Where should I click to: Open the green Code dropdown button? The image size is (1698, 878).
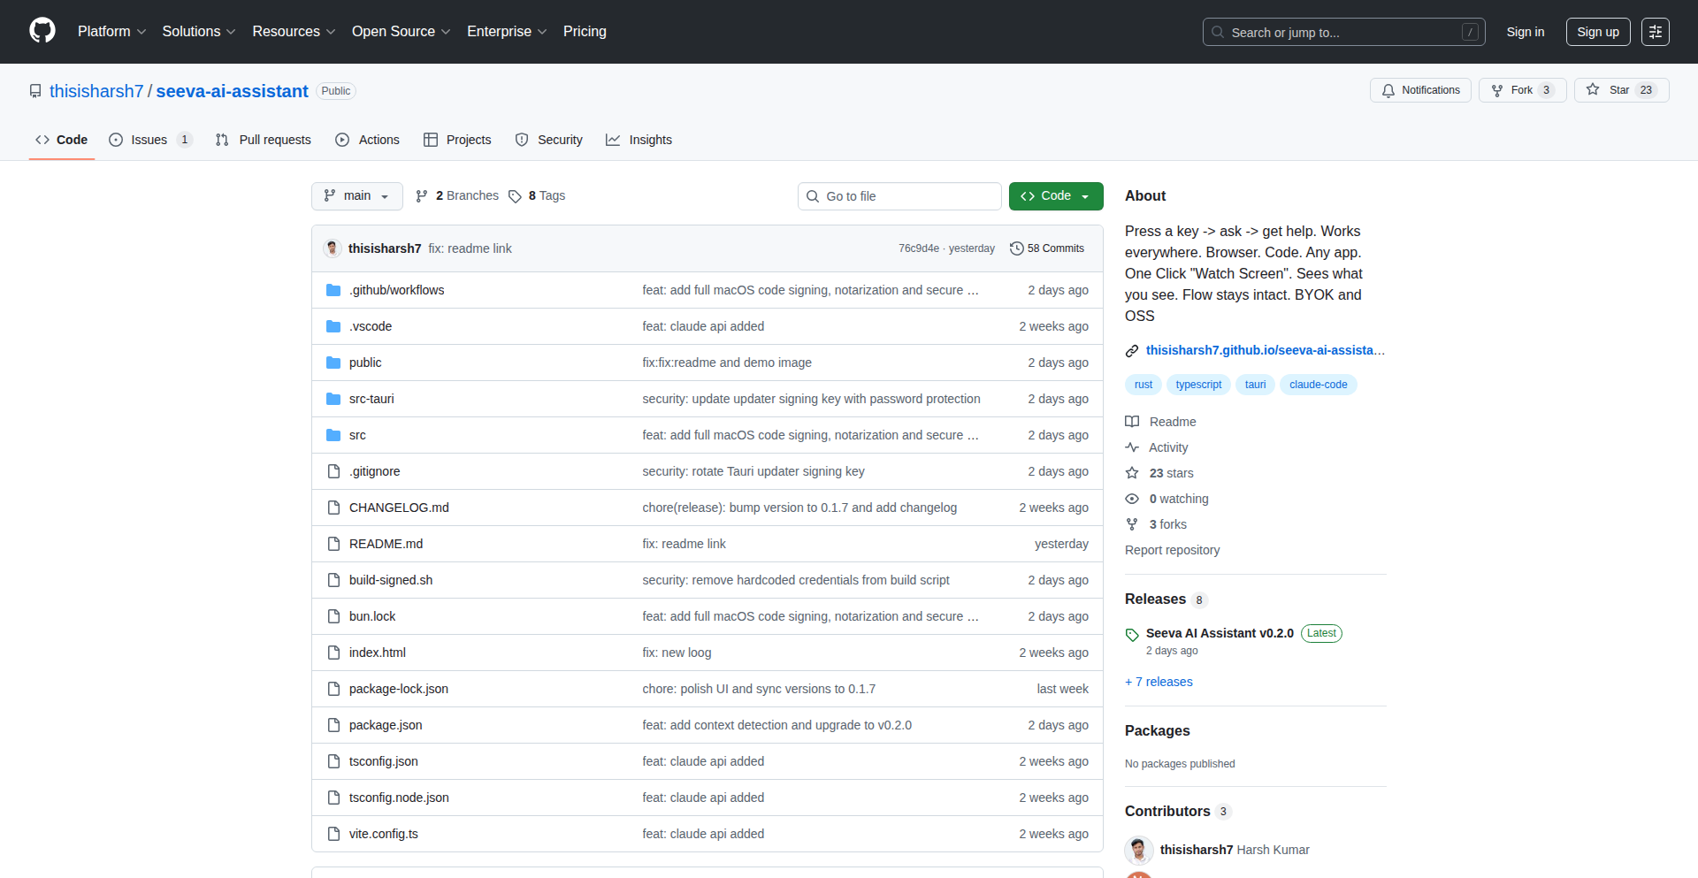pyautogui.click(x=1055, y=195)
